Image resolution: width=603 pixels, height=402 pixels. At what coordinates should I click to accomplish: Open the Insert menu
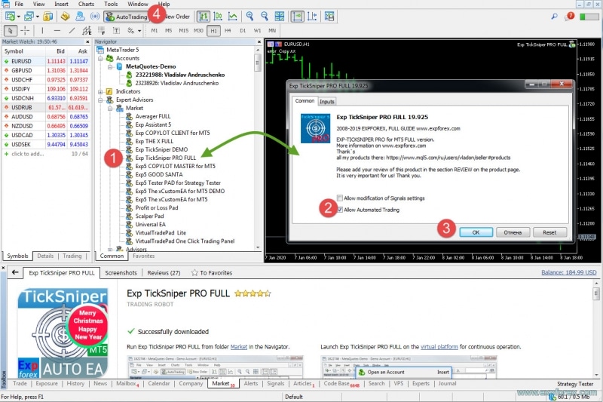click(x=61, y=4)
